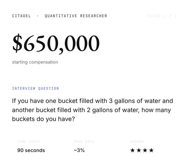The image size is (180, 167).
Task: Click the faded ROUND 2 / 6 indicator
Action: coord(162,16)
